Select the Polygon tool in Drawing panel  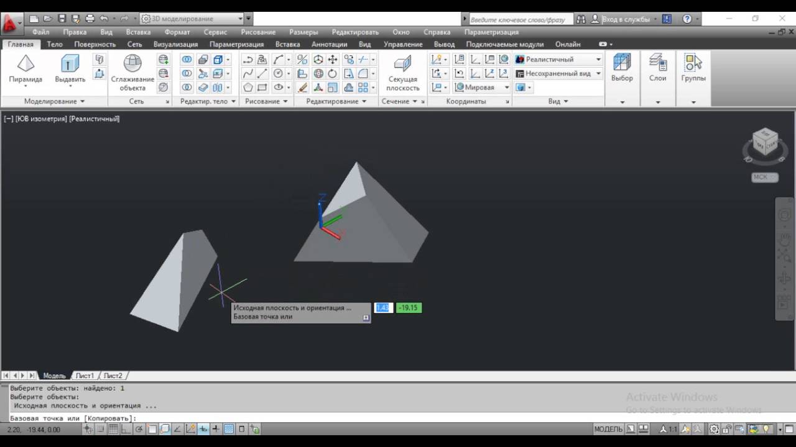tap(248, 88)
